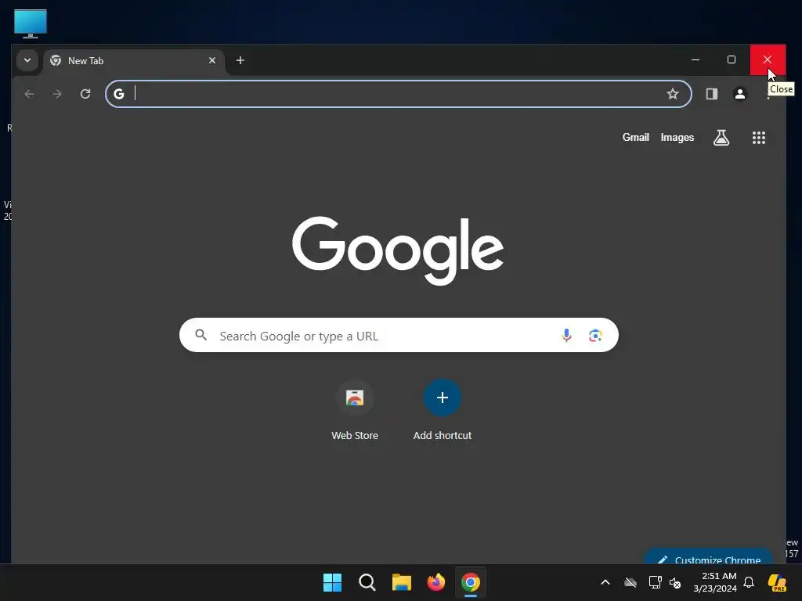Open Windows taskbar search

(x=367, y=582)
